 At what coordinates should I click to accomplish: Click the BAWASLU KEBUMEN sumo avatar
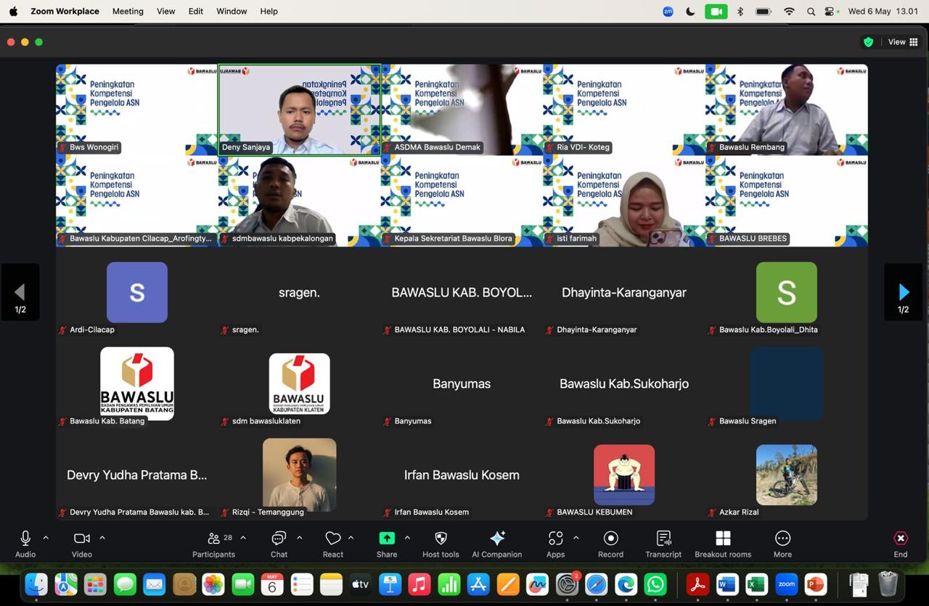tap(624, 475)
